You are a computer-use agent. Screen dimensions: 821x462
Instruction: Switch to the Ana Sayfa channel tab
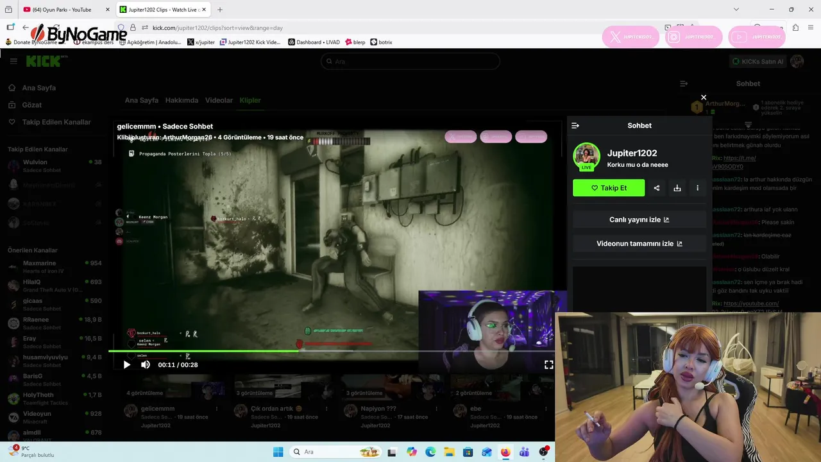[x=141, y=100]
